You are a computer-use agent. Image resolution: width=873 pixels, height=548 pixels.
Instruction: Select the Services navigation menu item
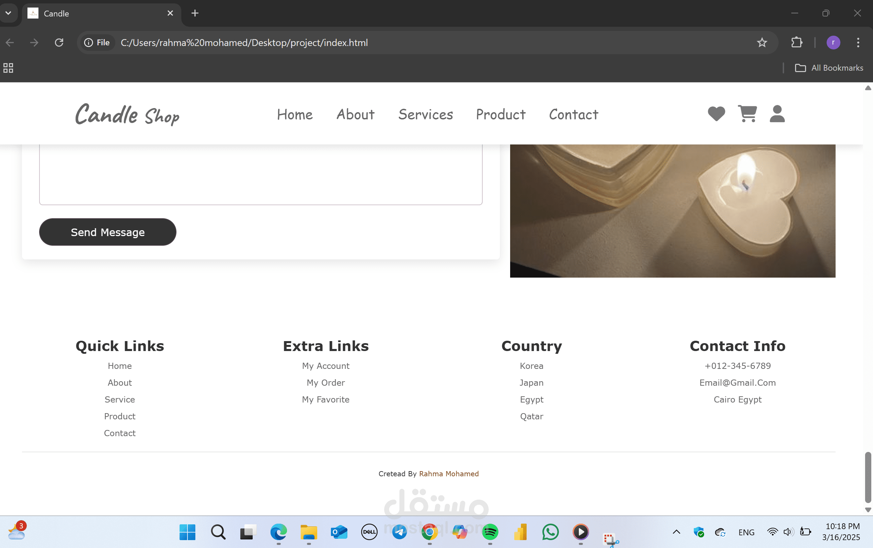pos(425,115)
